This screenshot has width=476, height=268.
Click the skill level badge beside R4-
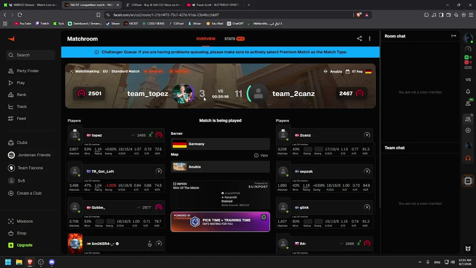coord(367,244)
